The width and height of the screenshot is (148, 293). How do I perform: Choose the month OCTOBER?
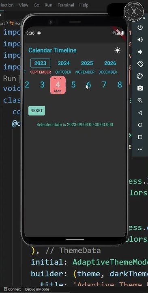click(x=63, y=72)
